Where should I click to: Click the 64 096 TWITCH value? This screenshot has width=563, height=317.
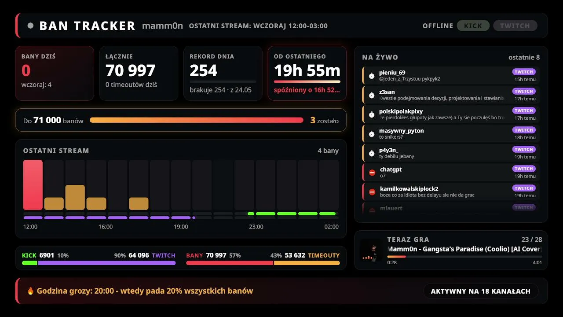(152, 255)
